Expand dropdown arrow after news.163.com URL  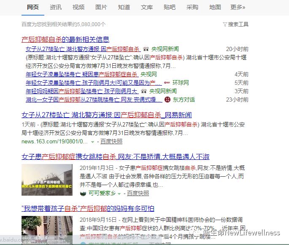click(x=92, y=142)
